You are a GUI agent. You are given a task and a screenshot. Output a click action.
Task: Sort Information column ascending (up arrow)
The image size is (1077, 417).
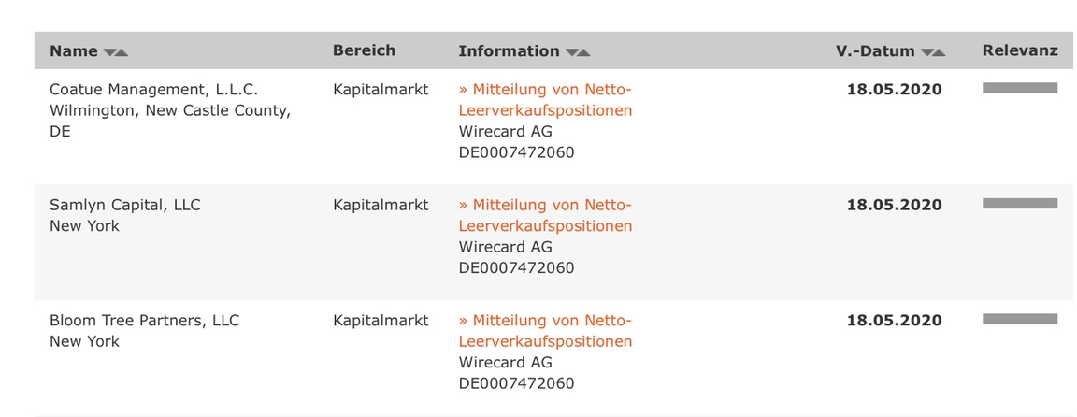(584, 53)
